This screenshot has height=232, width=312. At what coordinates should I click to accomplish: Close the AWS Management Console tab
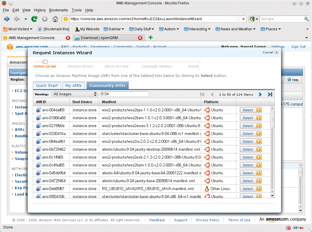point(68,38)
